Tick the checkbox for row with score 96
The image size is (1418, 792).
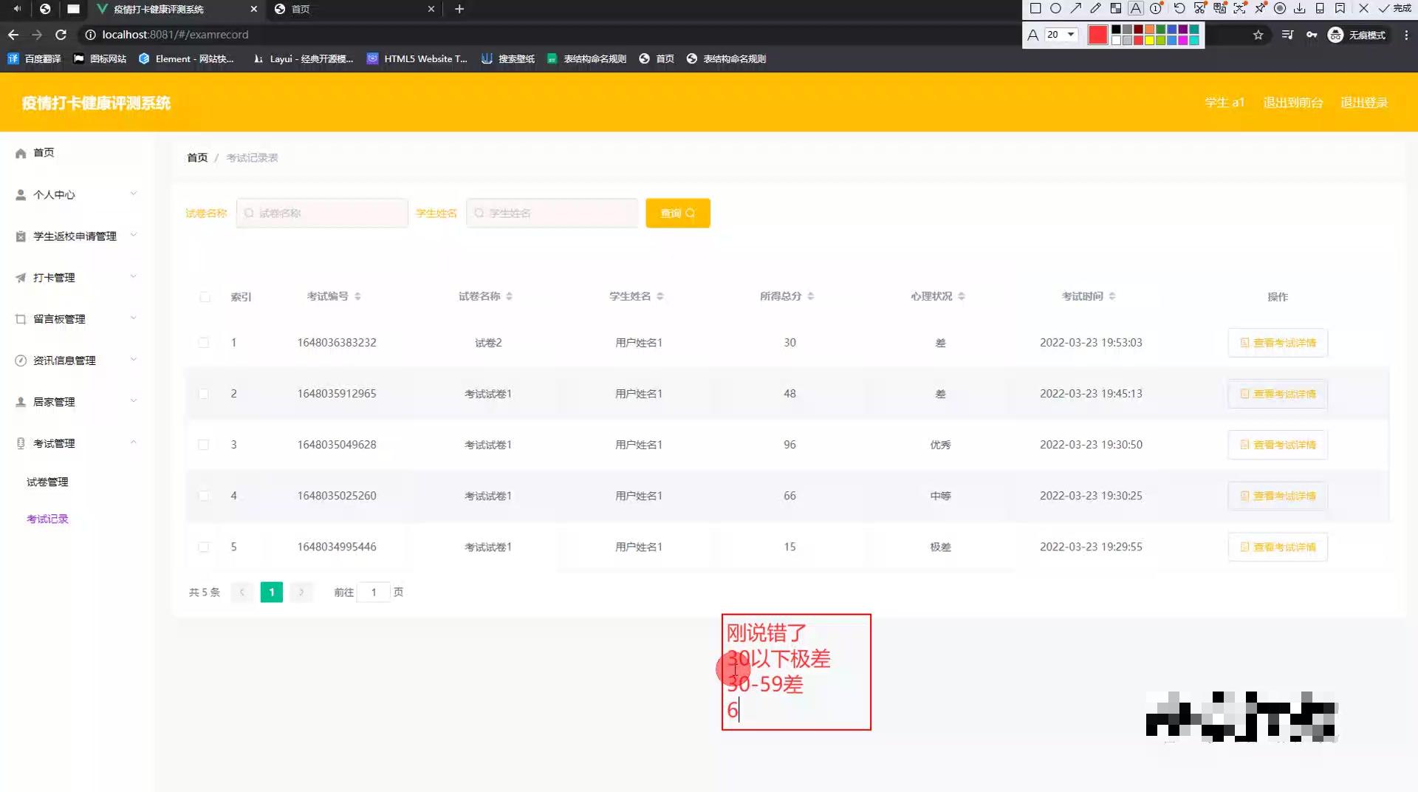204,445
